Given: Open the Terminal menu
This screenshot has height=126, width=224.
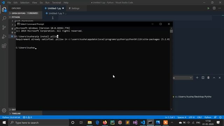Looking at the screenshot, I should (x=56, y=2).
